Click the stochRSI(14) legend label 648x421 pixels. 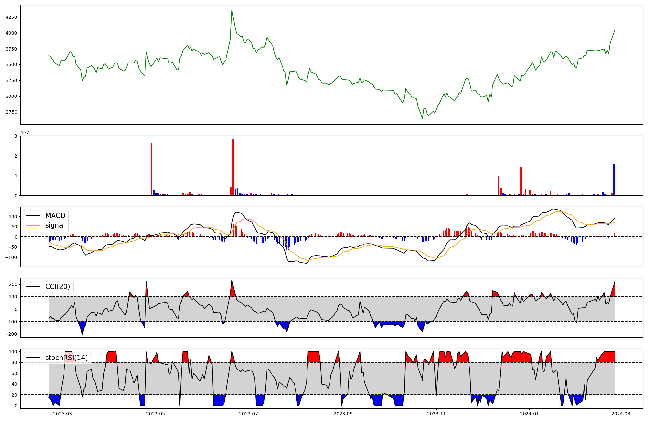(x=66, y=358)
